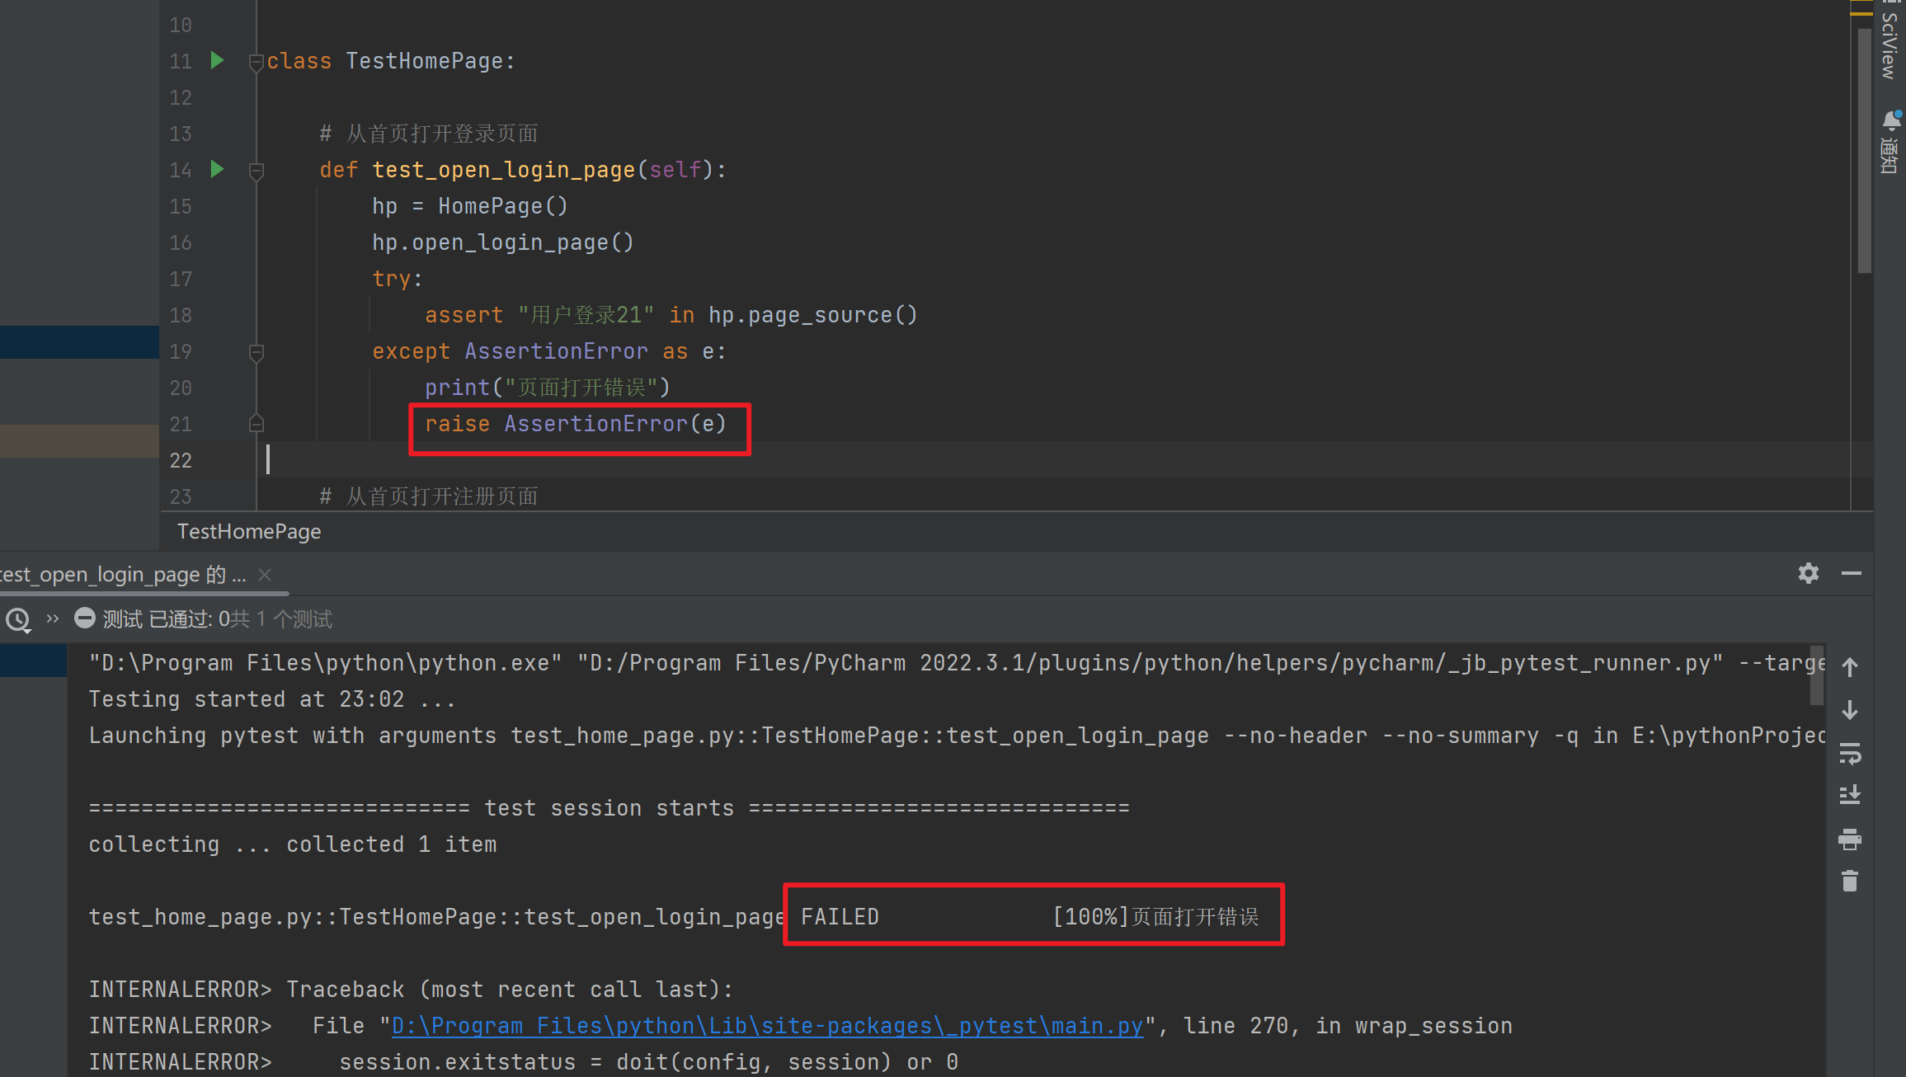Run the TestHomePage class from the line 11 gutter arrow
1906x1077 pixels.
tap(217, 60)
